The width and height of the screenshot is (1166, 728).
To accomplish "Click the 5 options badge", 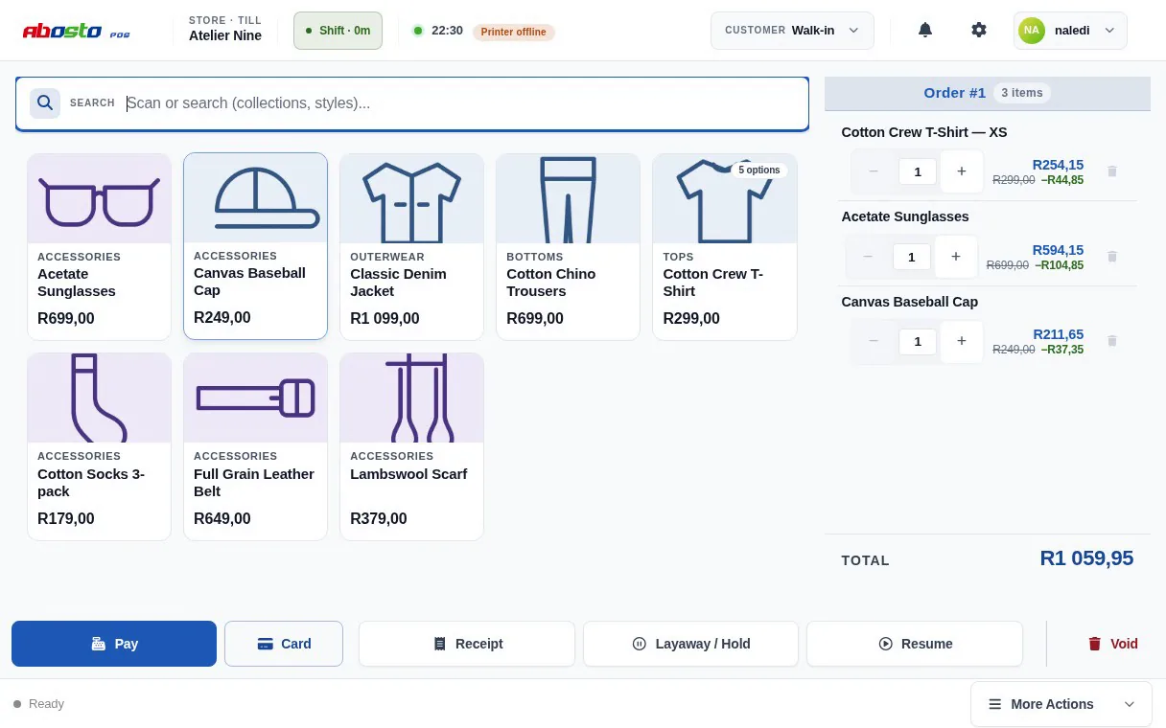I will (x=759, y=171).
